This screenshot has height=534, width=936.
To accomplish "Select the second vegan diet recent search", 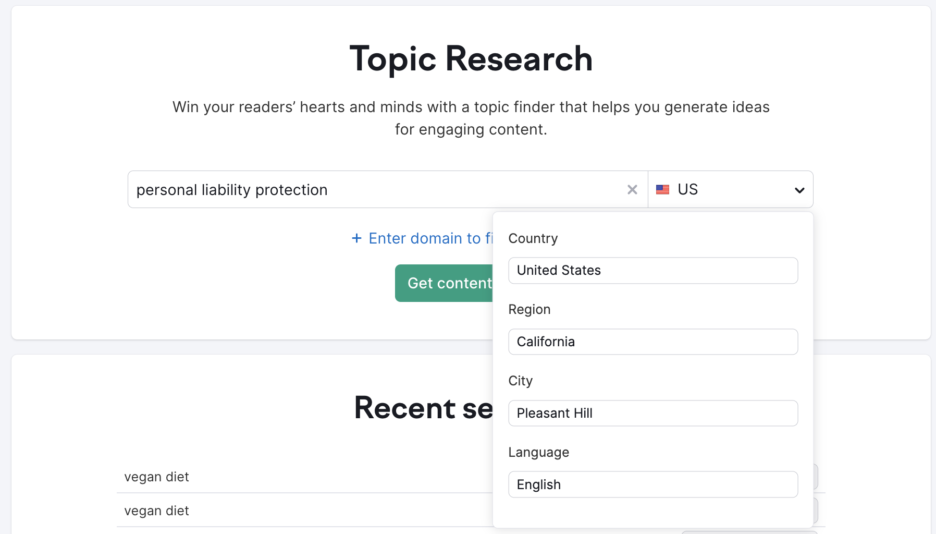I will [156, 510].
